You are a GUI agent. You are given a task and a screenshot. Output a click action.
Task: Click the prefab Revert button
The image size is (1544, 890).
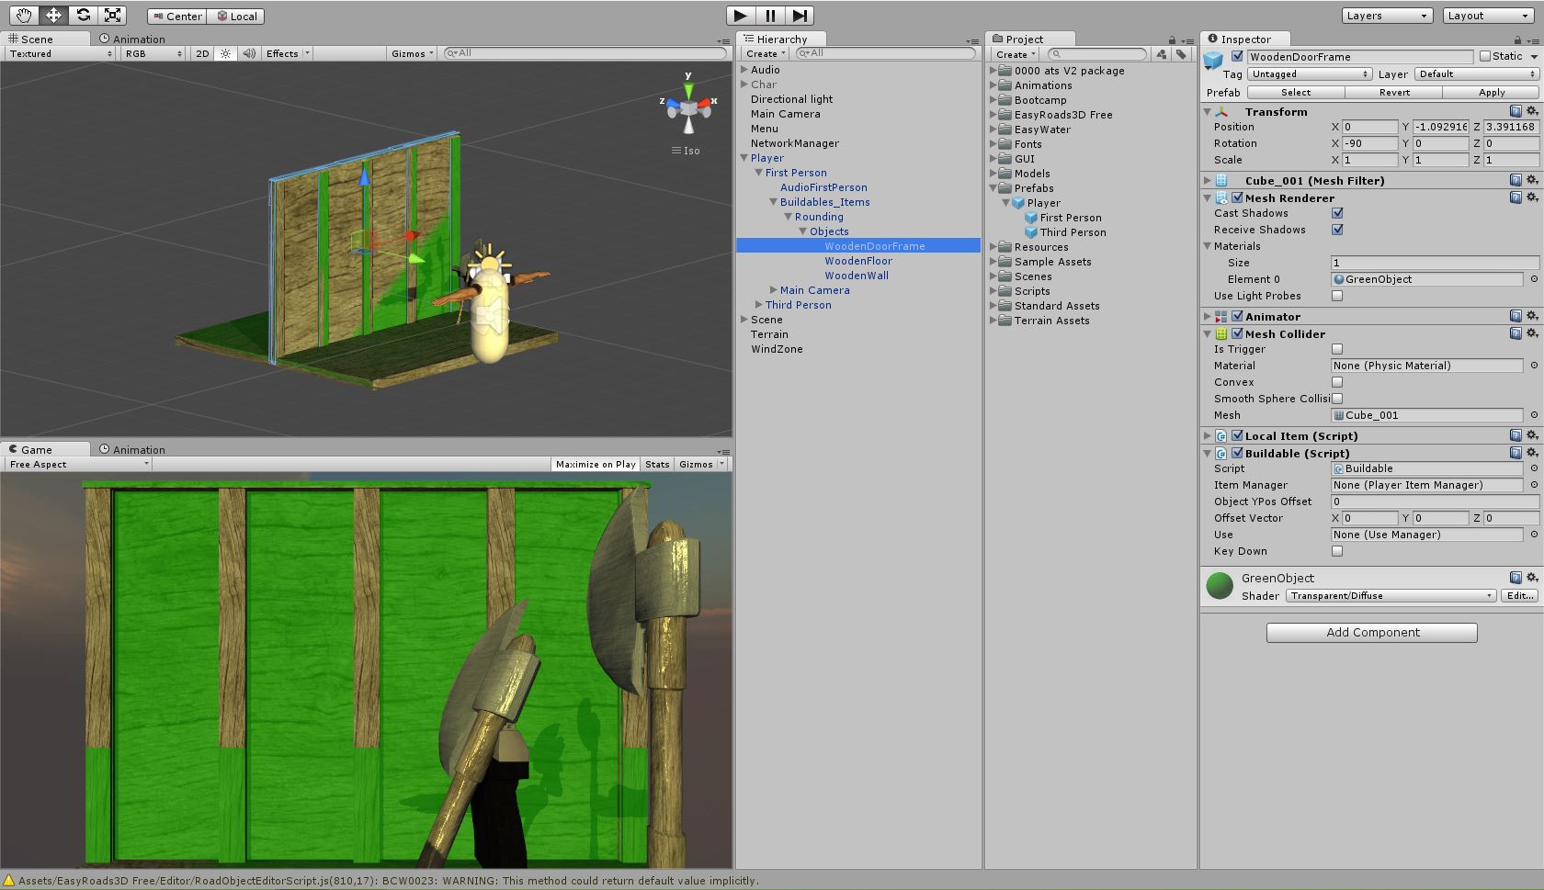1394,92
